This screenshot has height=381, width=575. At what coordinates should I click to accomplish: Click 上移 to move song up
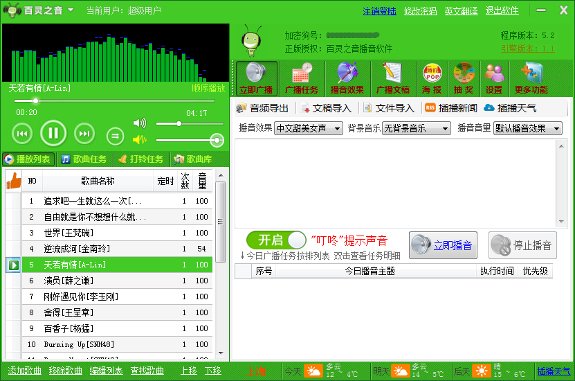point(189,371)
